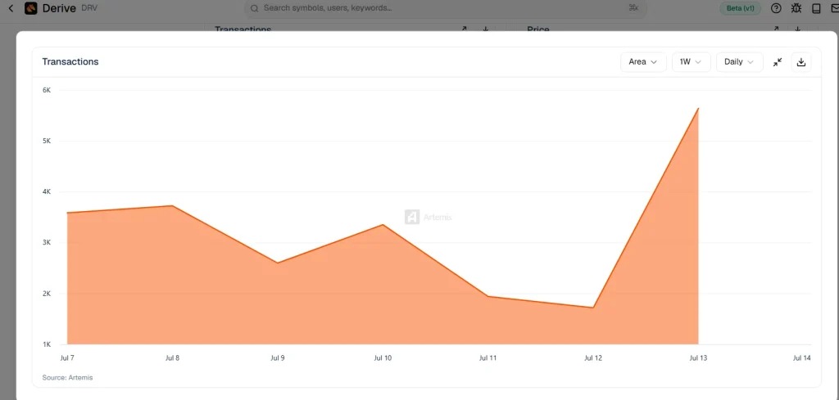Click the bug report icon
Image resolution: width=839 pixels, height=400 pixels.
(x=796, y=8)
